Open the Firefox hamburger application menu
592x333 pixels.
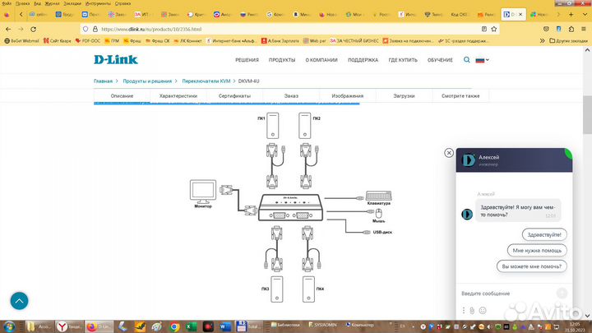(x=583, y=29)
